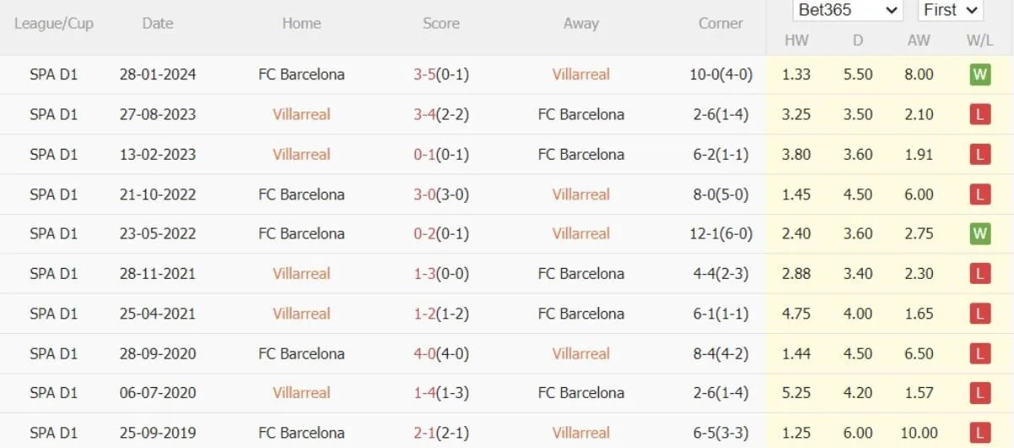Click the red L badge for 13-02-2023 match
The height and width of the screenshot is (448, 1014).
tap(979, 154)
